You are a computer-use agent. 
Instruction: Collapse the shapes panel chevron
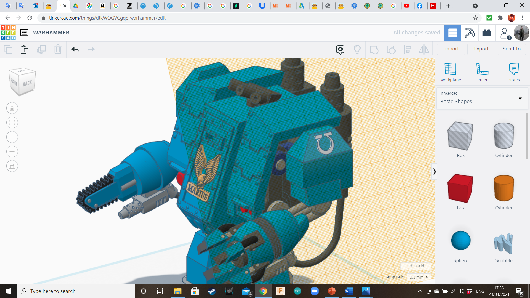[x=434, y=172]
